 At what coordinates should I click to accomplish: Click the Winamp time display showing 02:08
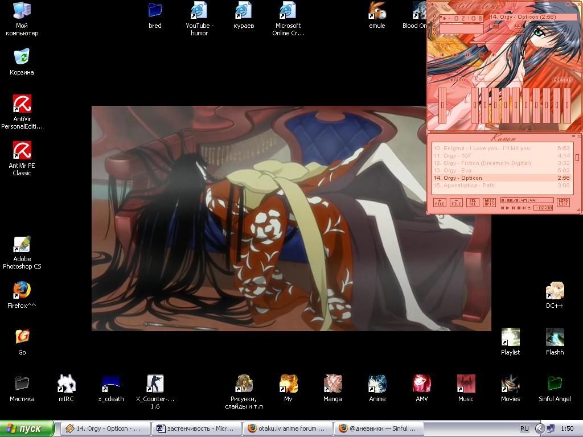click(461, 18)
